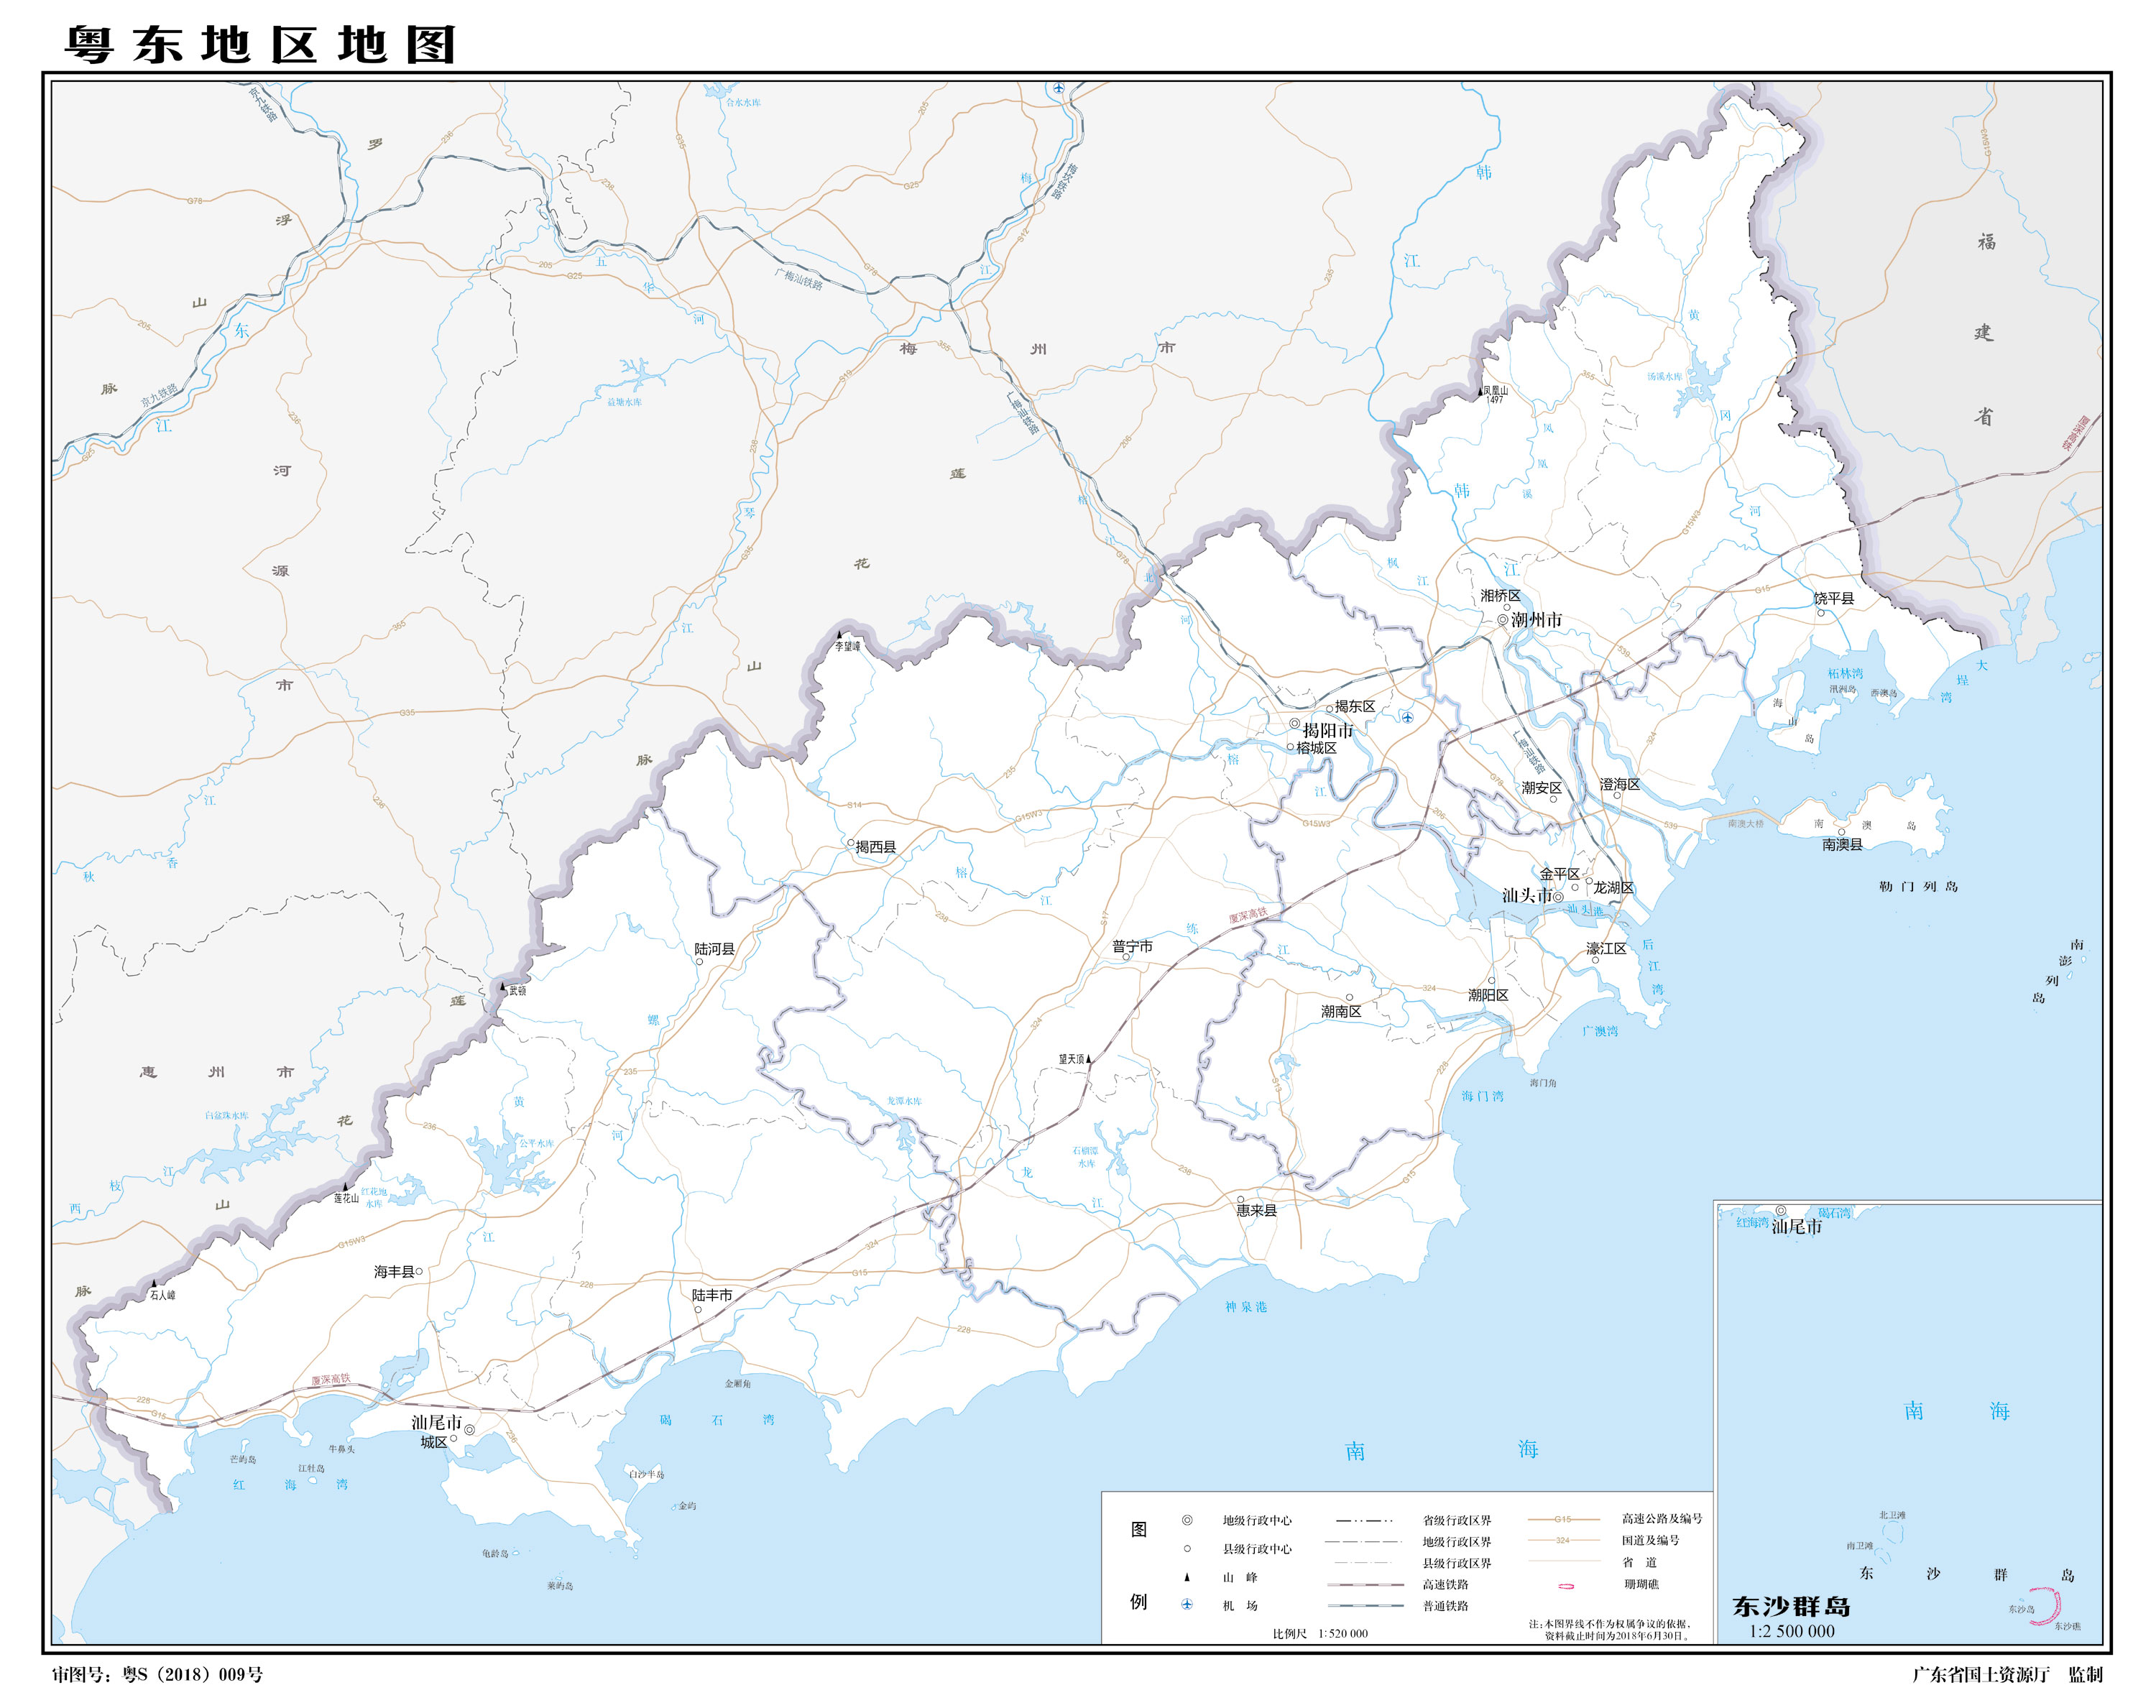
Task: Click the 南澳县 label on the island
Action: click(1842, 845)
